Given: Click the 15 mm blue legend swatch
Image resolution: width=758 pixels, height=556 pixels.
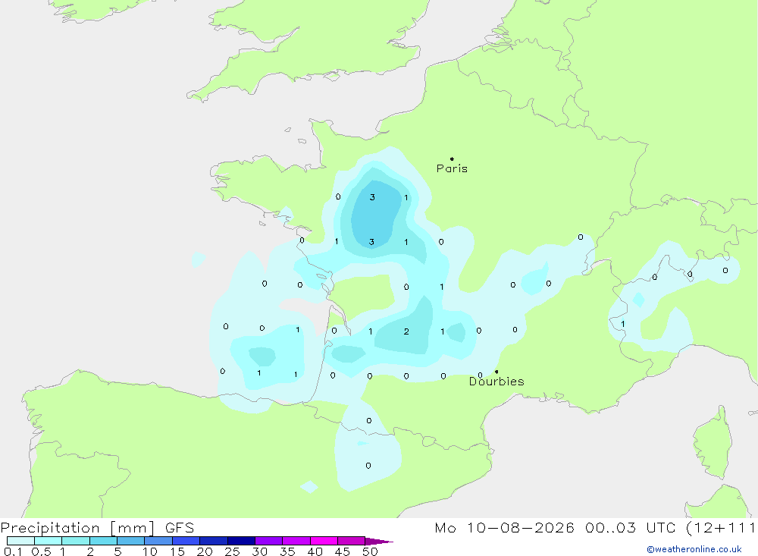Looking at the screenshot, I should click(186, 541).
